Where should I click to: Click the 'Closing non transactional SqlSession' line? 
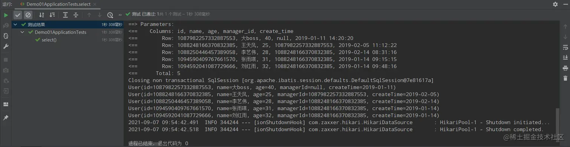coord(281,80)
